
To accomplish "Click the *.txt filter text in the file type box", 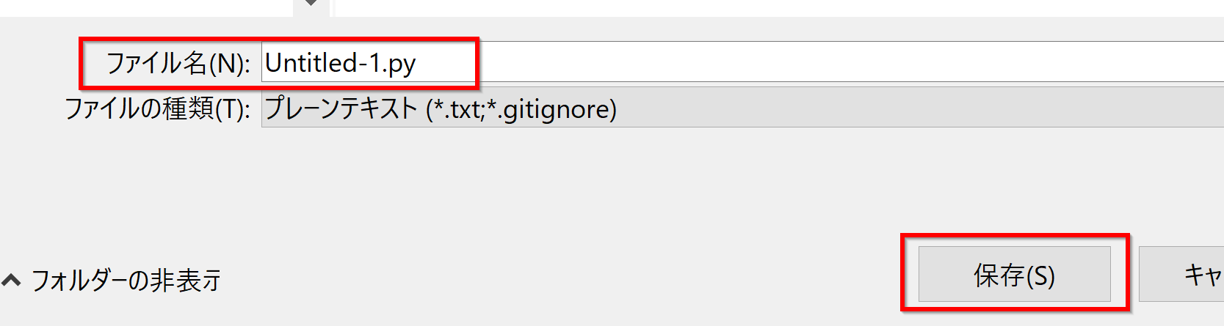I will pos(459,108).
